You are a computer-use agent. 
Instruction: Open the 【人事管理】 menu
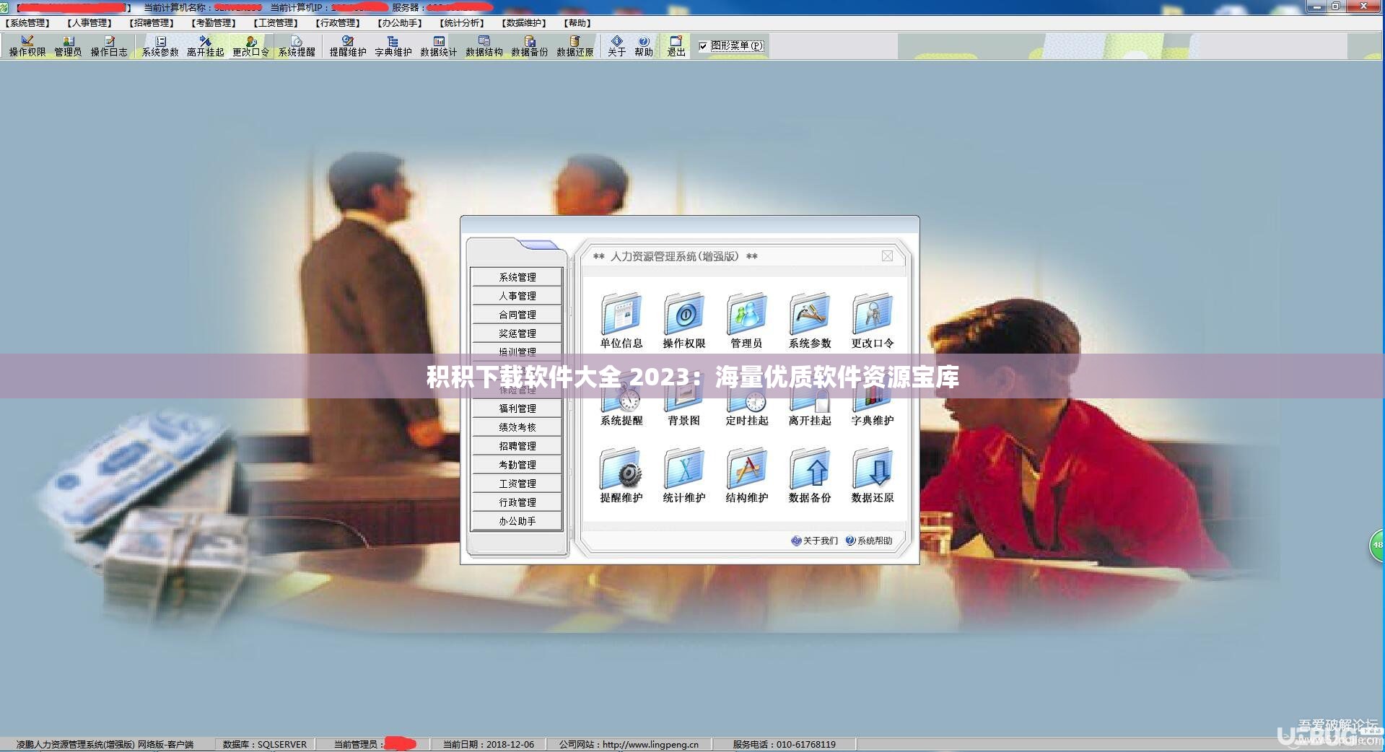tap(90, 23)
